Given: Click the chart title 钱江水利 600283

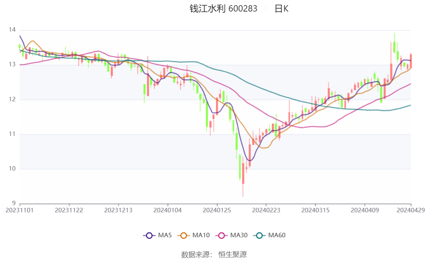Looking at the screenshot, I should point(223,9).
